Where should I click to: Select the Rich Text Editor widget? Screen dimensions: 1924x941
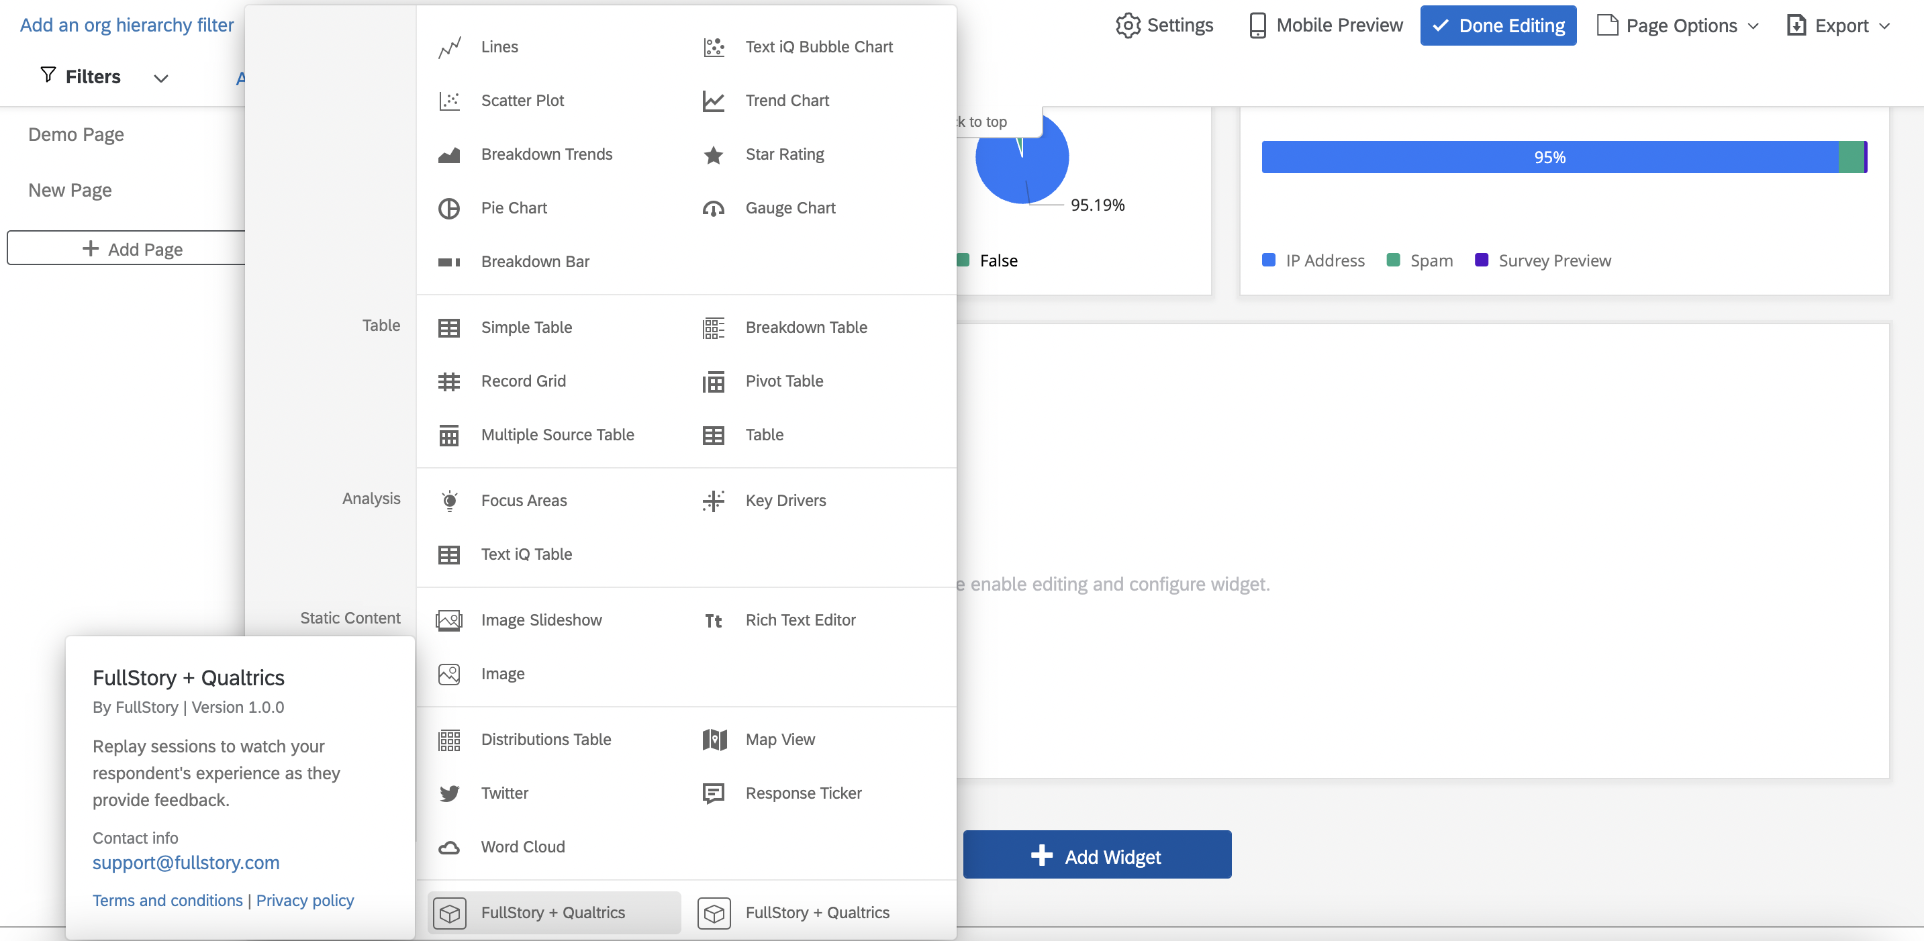(x=800, y=619)
